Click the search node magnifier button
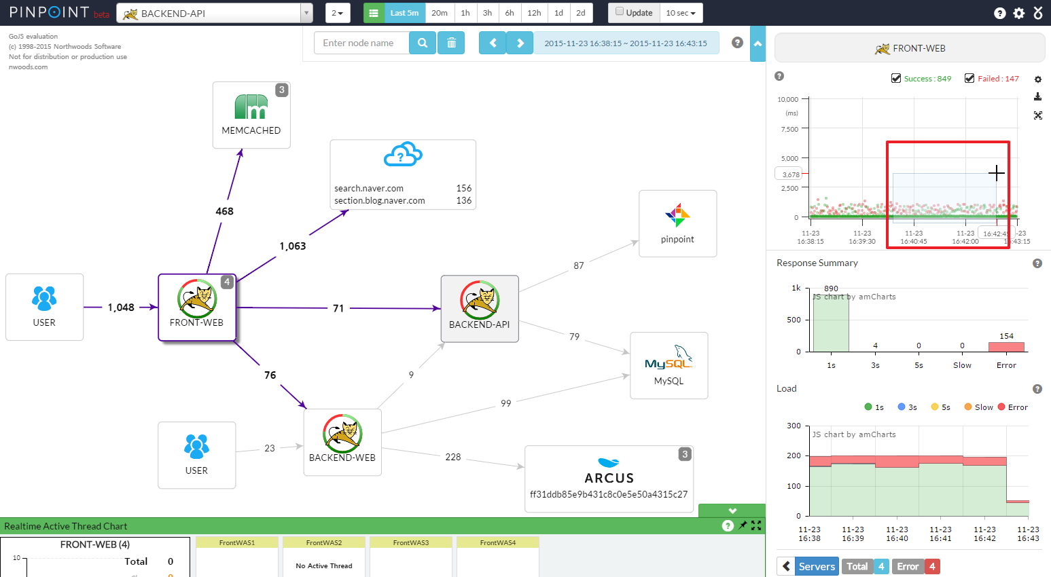The height and width of the screenshot is (577, 1051). click(x=423, y=43)
